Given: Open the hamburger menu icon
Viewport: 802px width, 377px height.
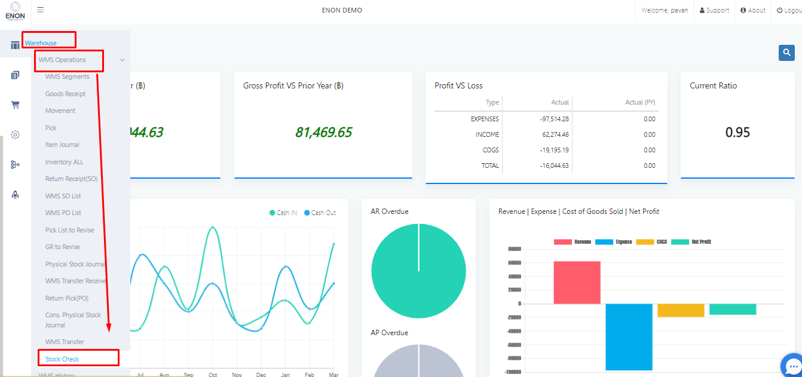Looking at the screenshot, I should (40, 10).
